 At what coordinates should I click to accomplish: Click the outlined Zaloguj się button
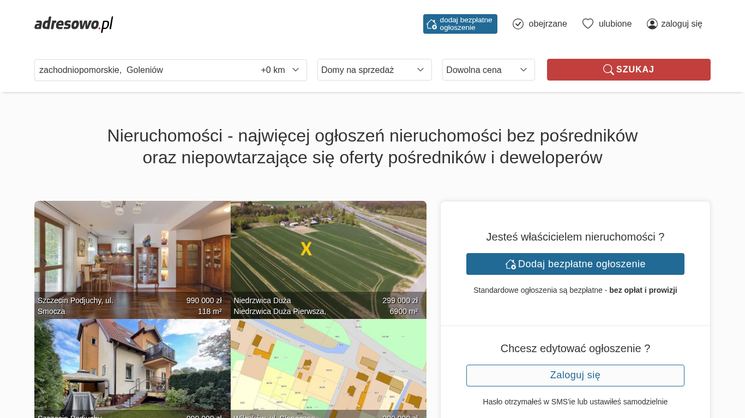pyautogui.click(x=575, y=376)
